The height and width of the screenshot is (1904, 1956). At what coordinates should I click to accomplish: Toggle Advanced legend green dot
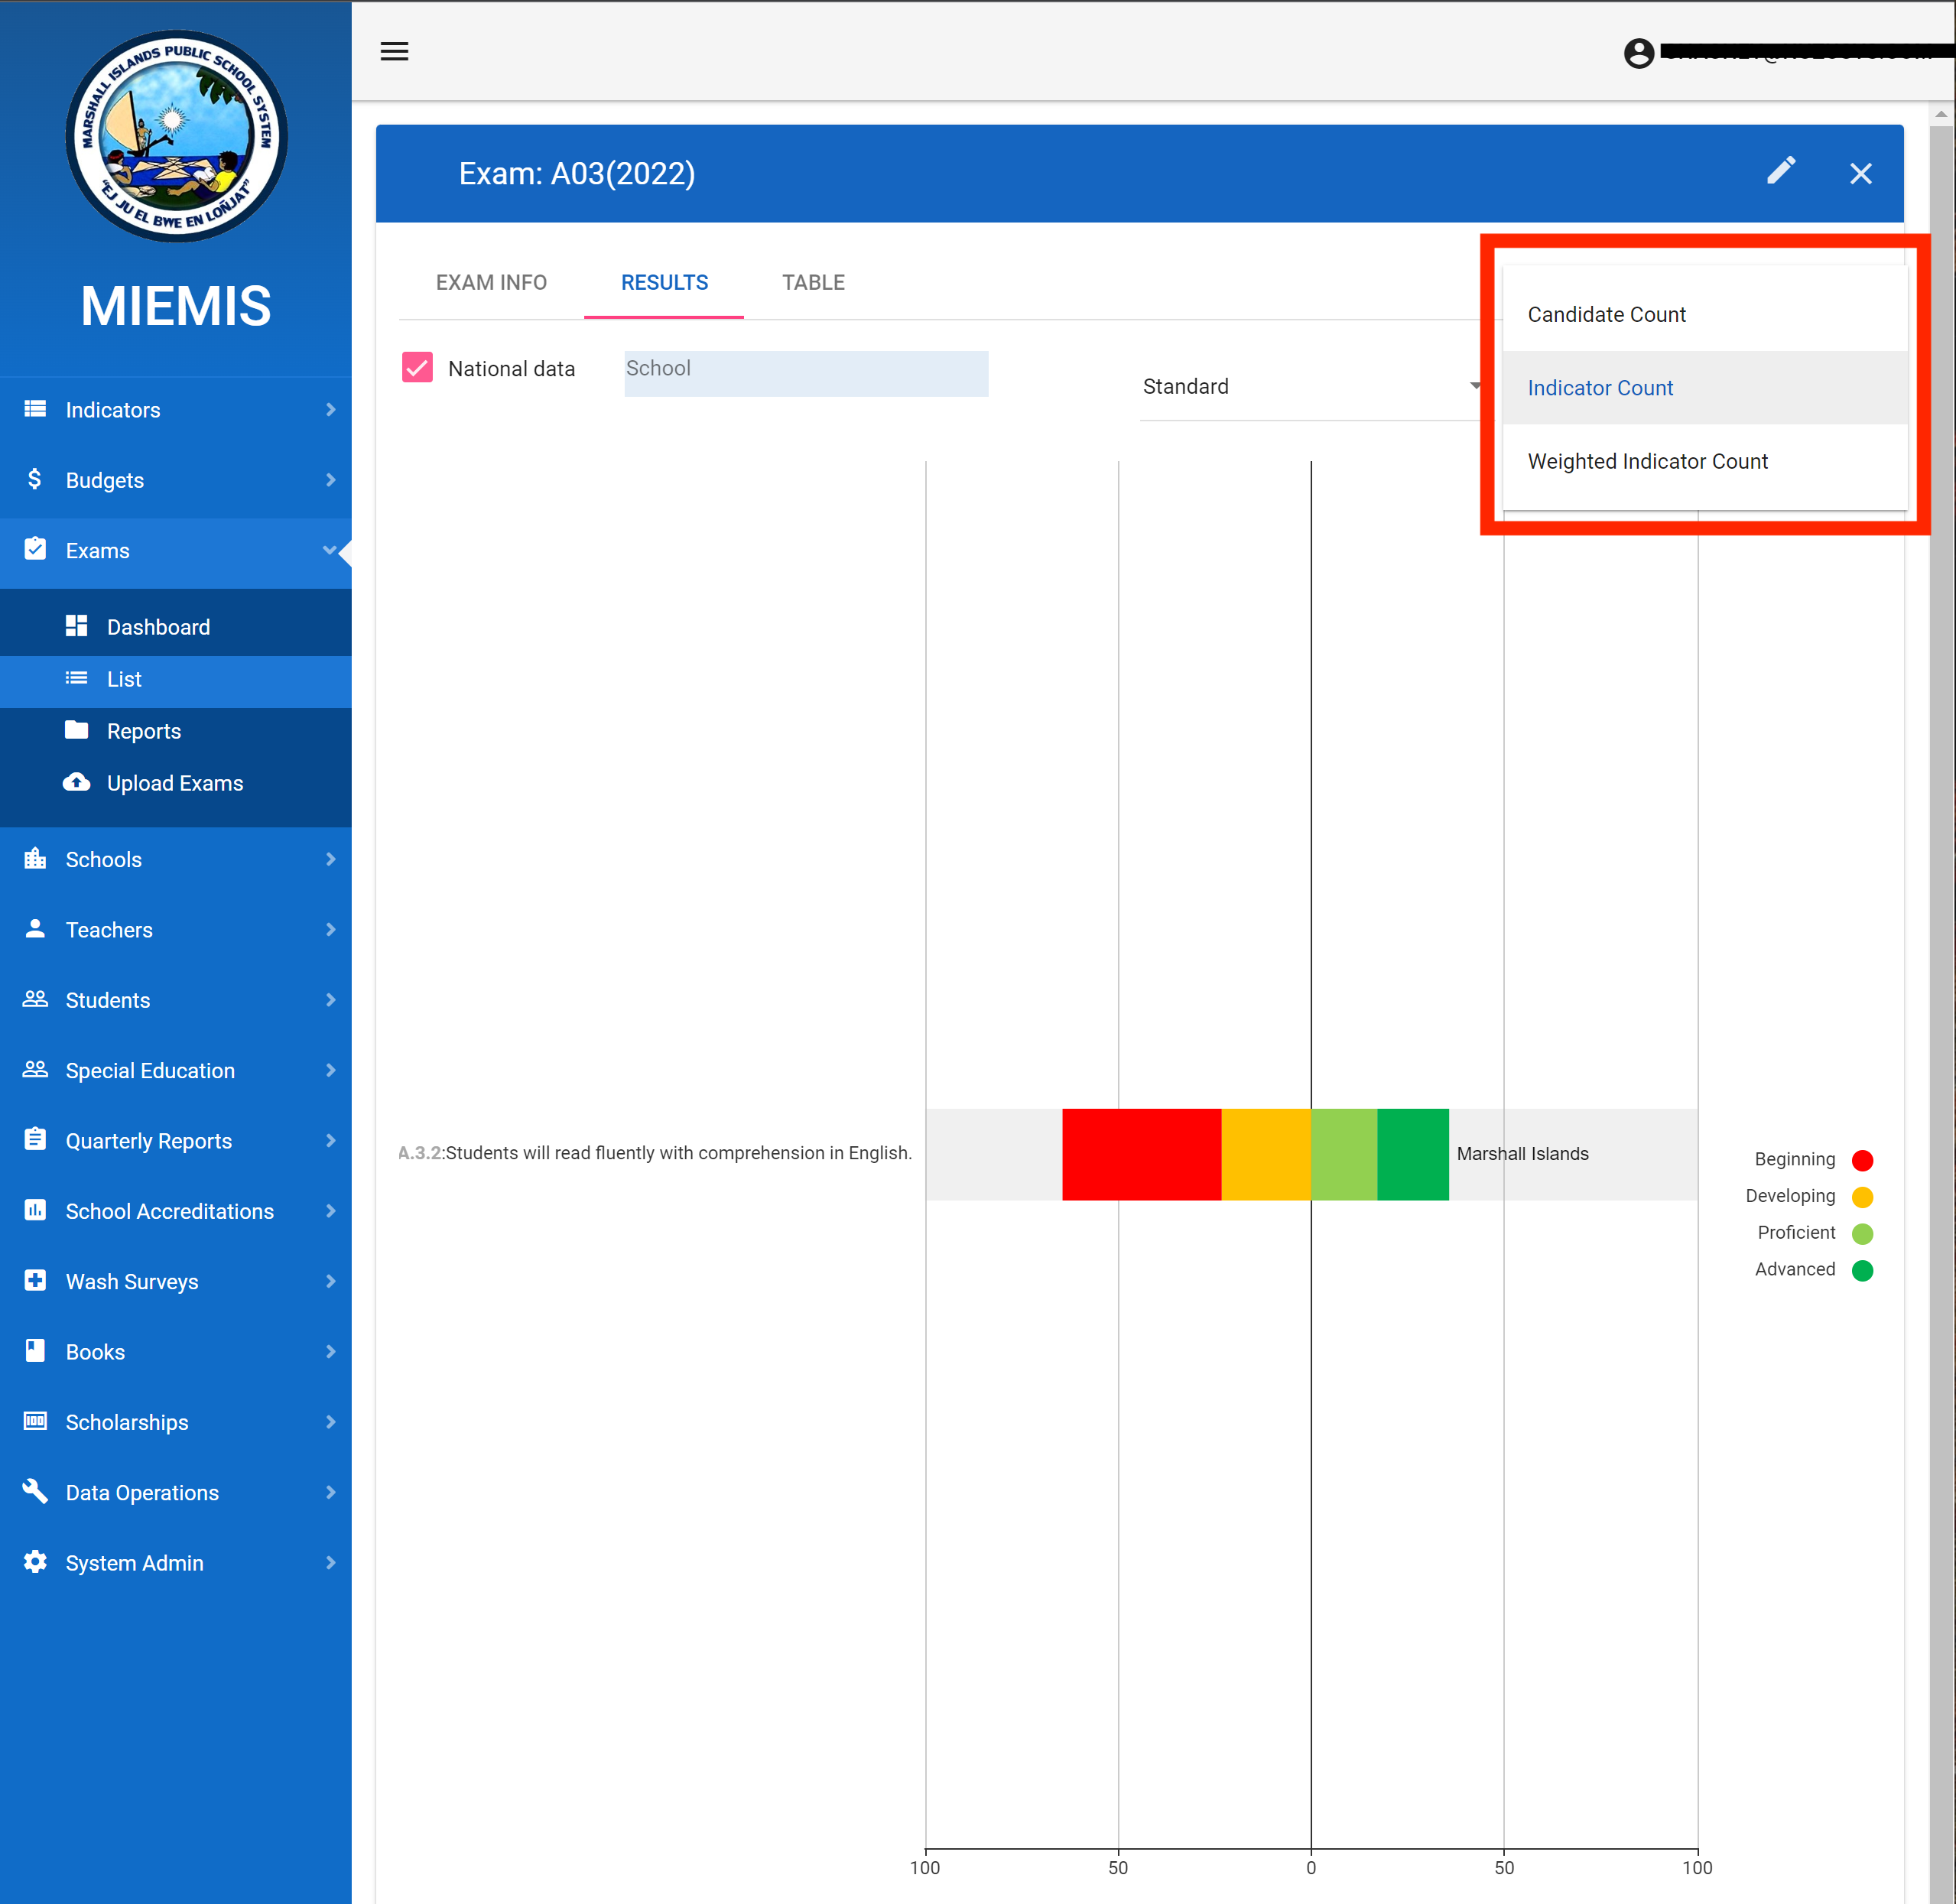click(1862, 1270)
